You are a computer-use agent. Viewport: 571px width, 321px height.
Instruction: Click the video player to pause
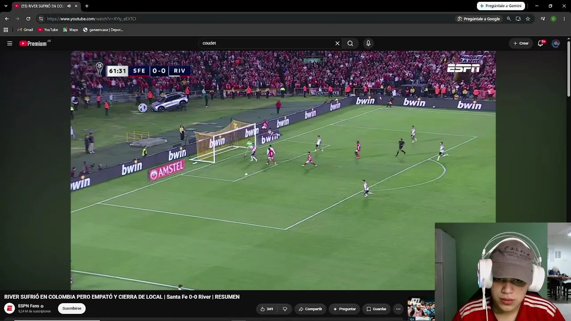283,170
